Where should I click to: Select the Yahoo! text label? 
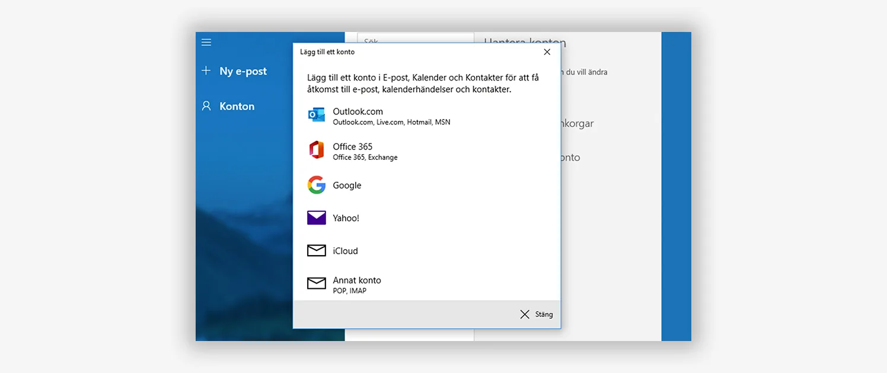point(346,218)
